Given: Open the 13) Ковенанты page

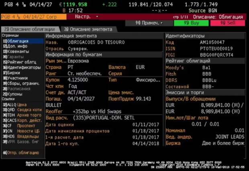Looking at the screenshot, I should tap(16, 52).
